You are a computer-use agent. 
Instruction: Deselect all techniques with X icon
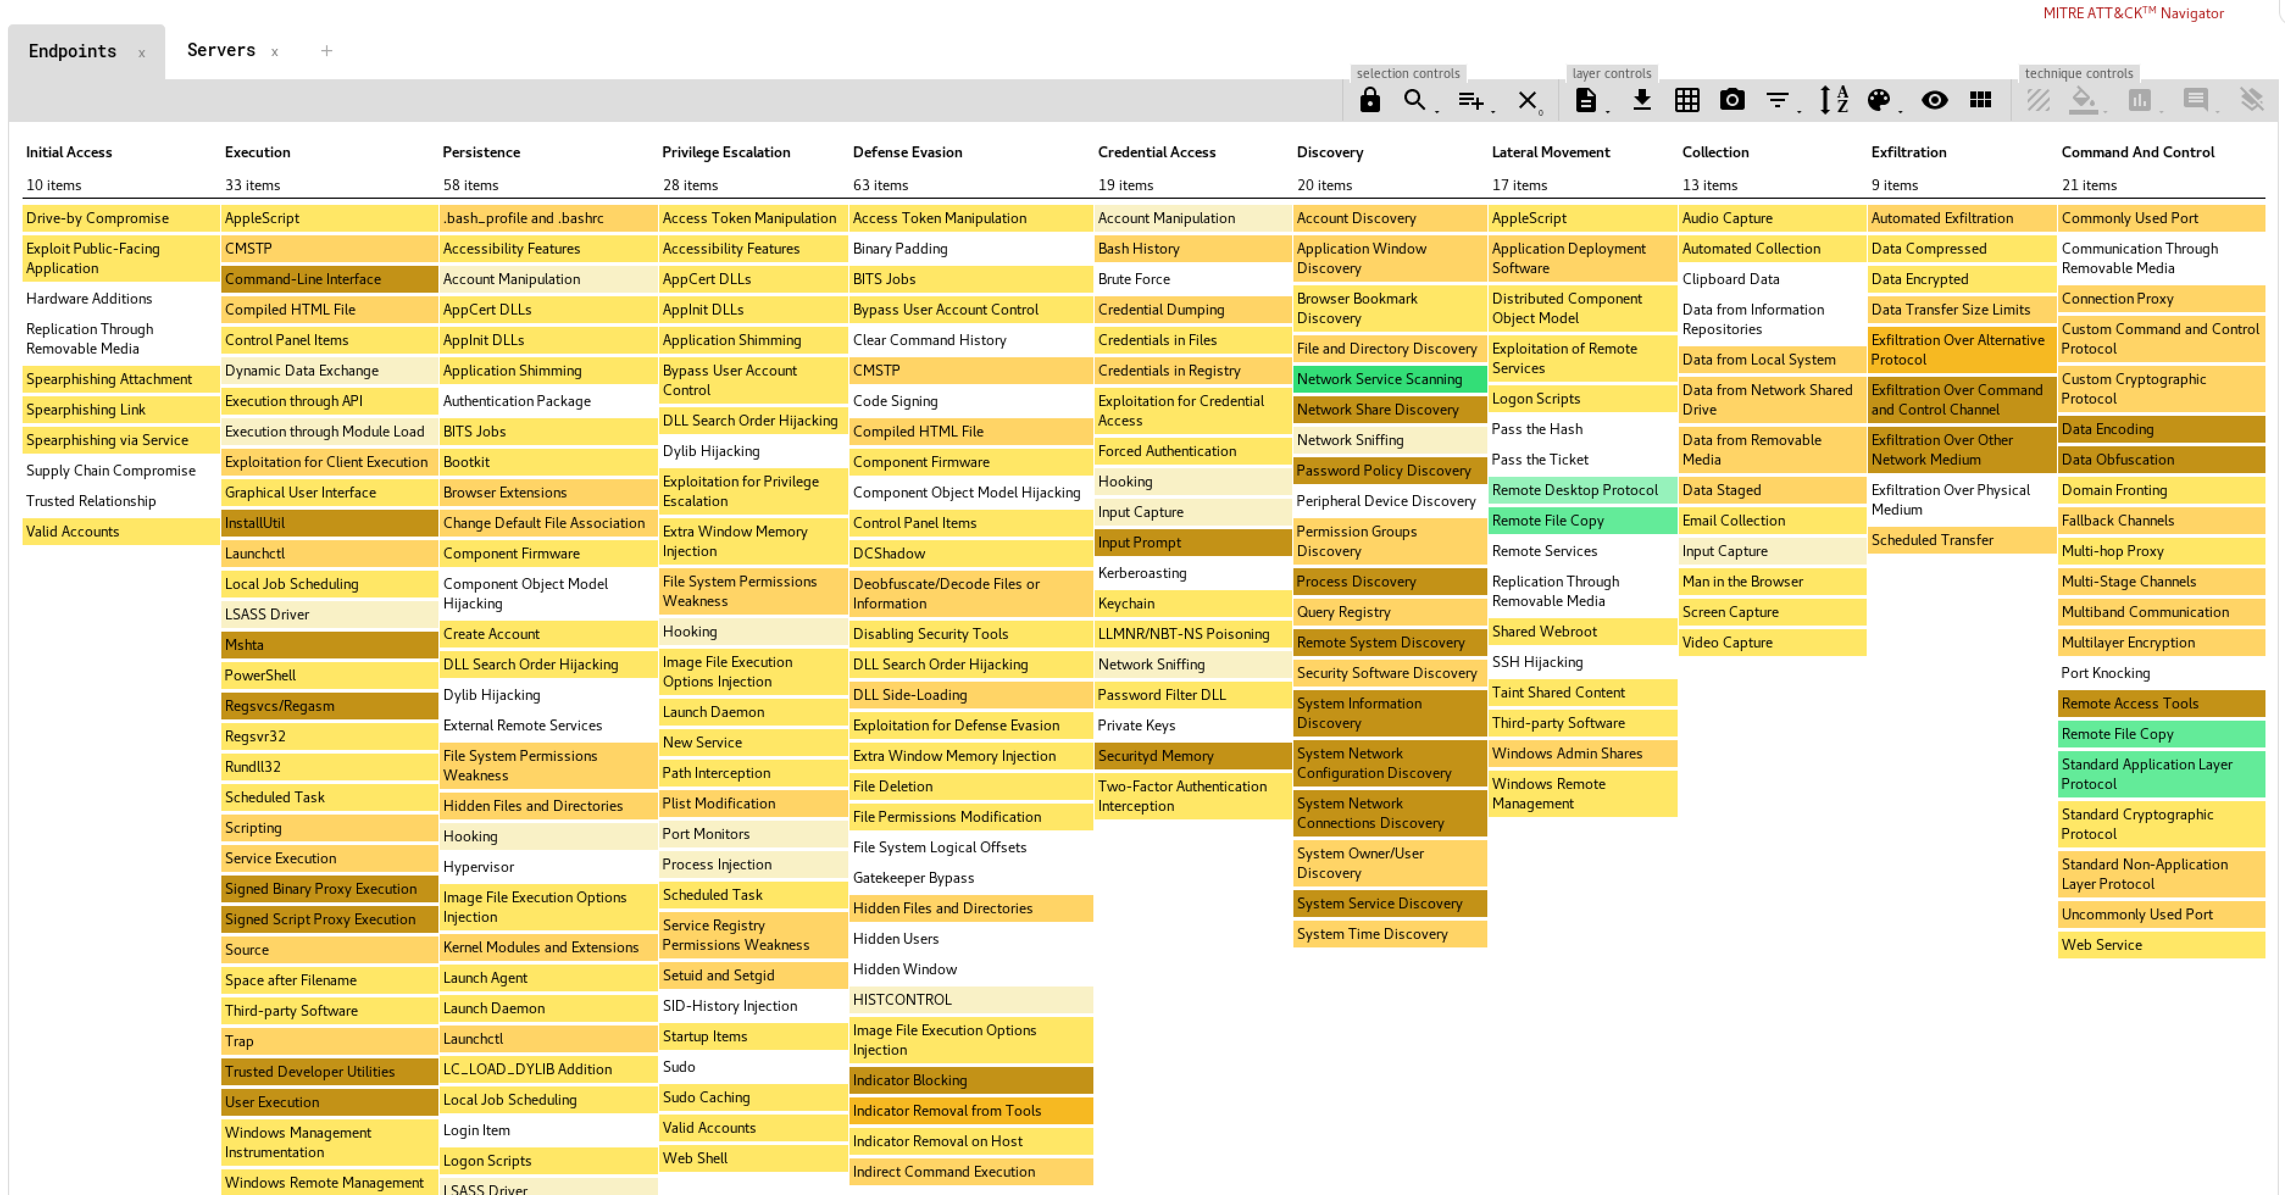click(x=1526, y=100)
